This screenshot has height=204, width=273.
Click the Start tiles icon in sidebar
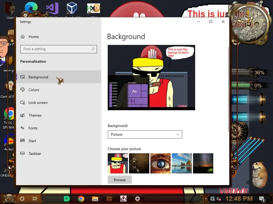coord(22,141)
